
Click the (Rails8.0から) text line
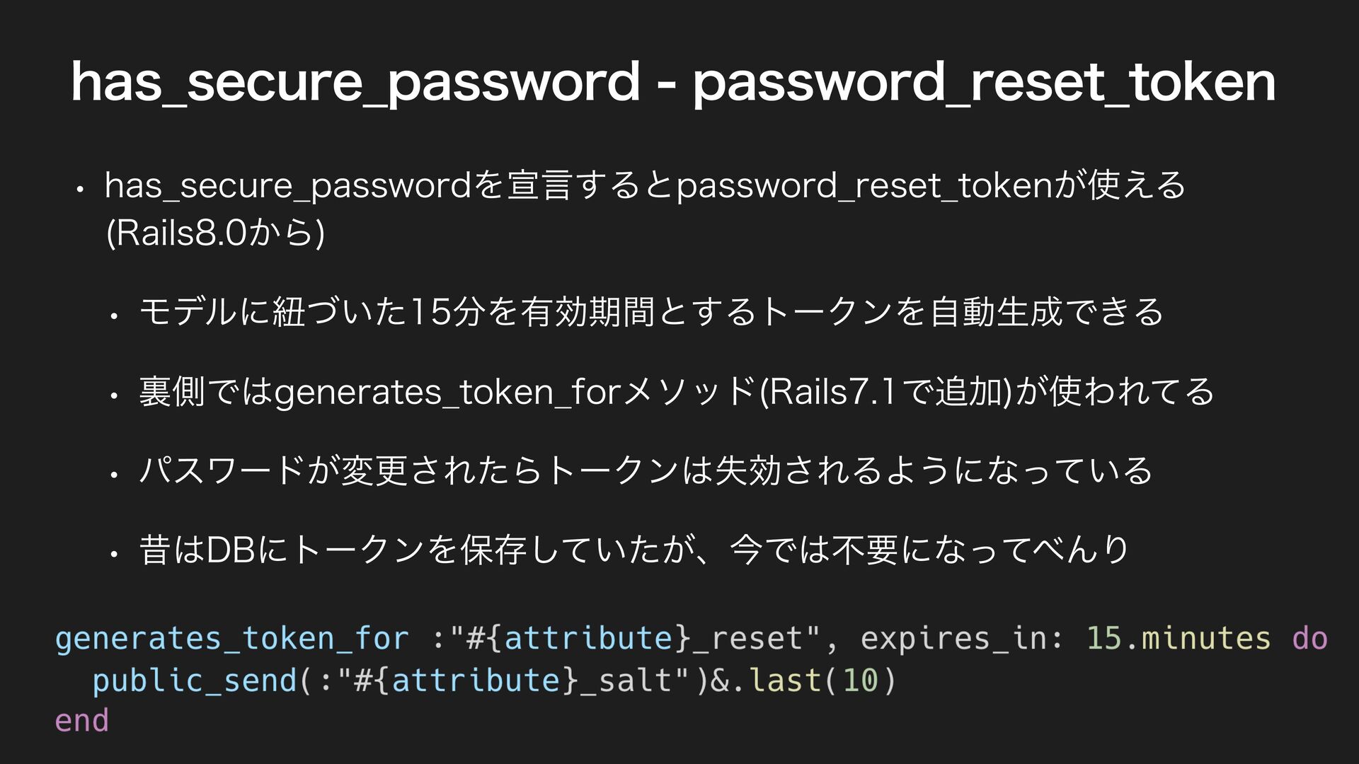tap(215, 233)
